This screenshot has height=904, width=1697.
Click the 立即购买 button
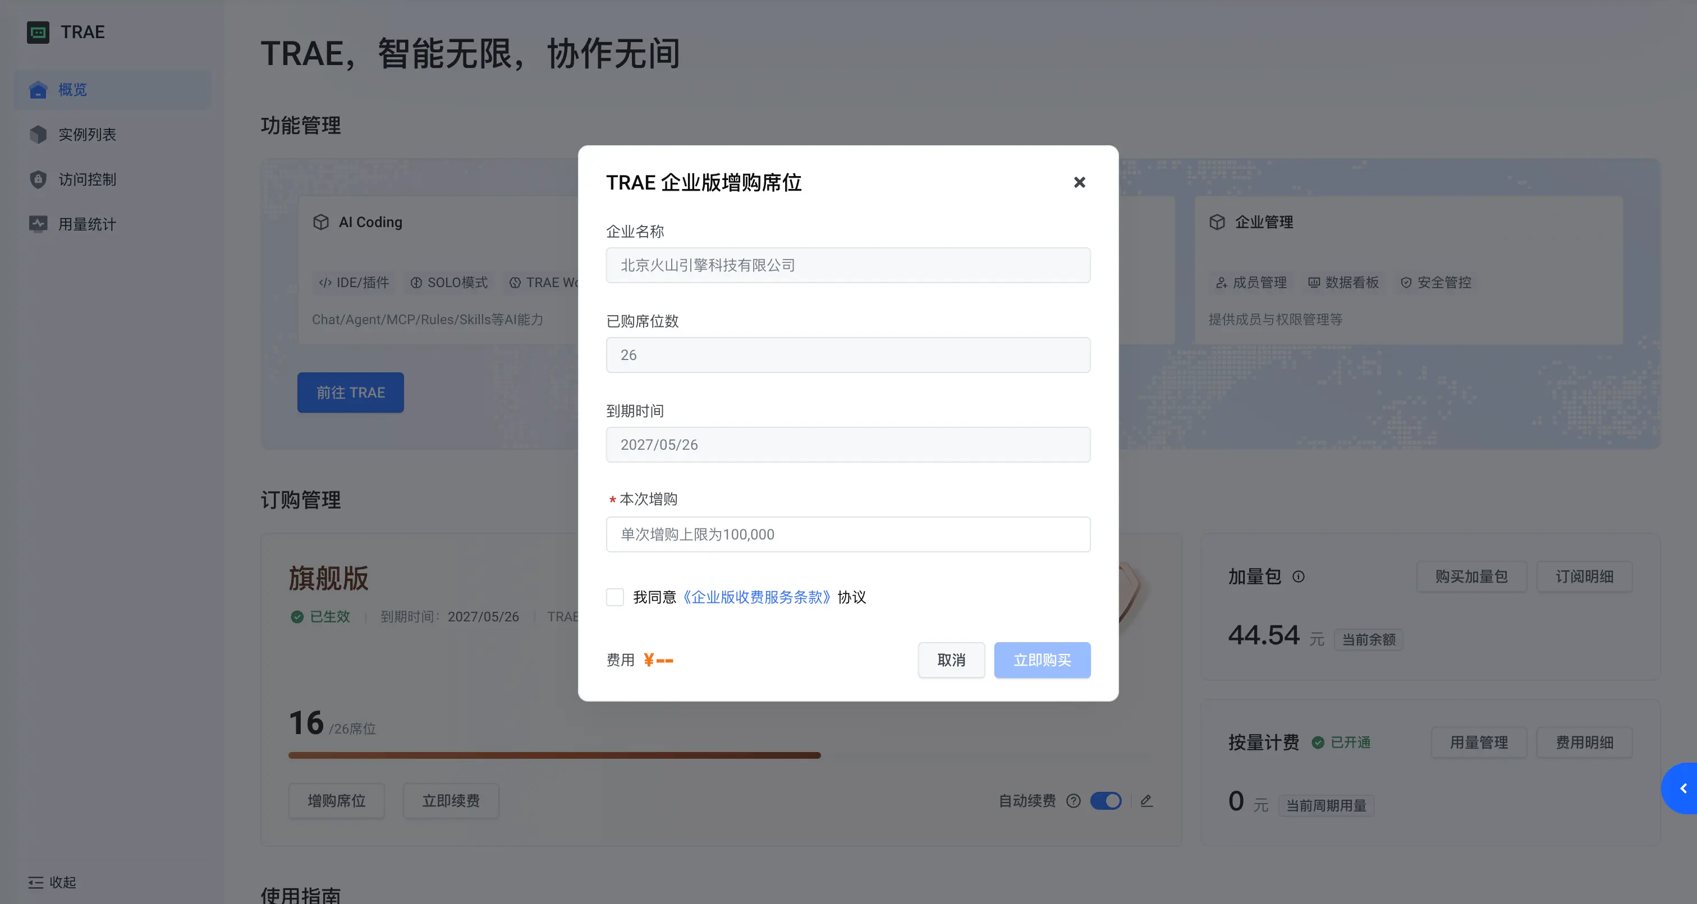1042,659
